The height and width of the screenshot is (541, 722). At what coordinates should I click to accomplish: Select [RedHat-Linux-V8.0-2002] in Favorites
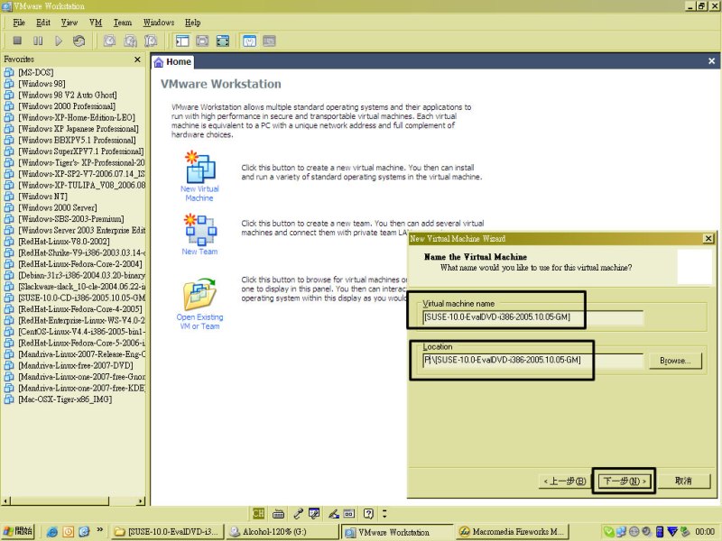coord(63,242)
